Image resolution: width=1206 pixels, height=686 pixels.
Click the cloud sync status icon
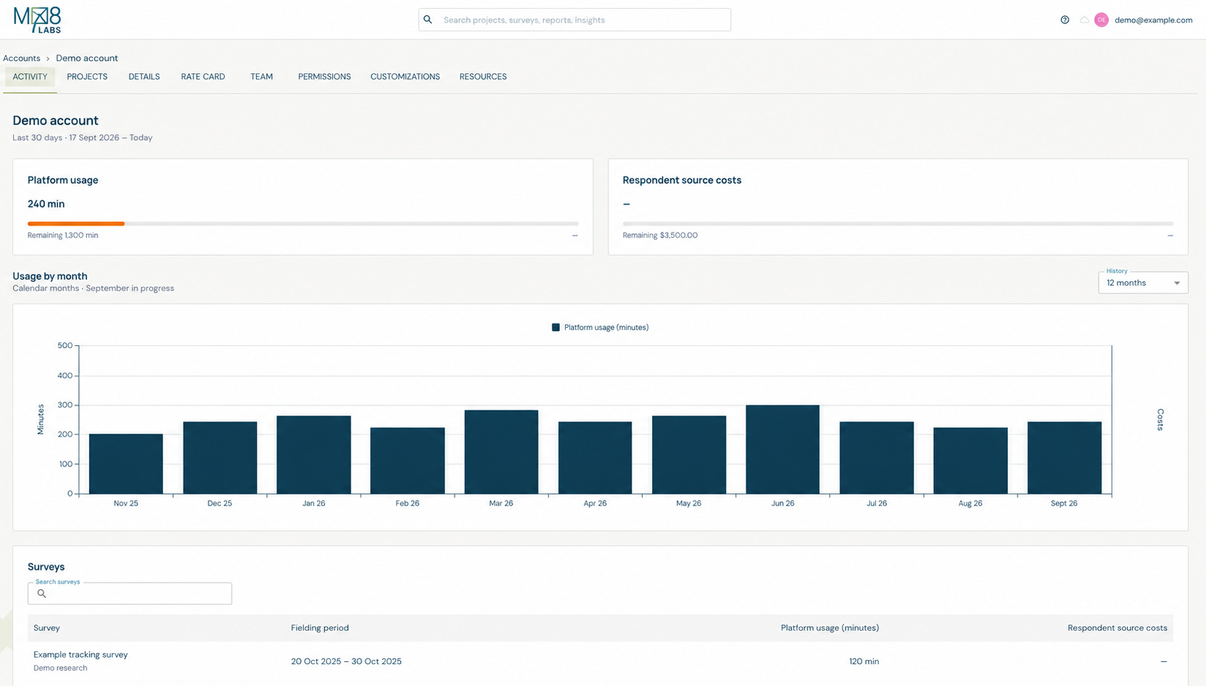(1084, 20)
